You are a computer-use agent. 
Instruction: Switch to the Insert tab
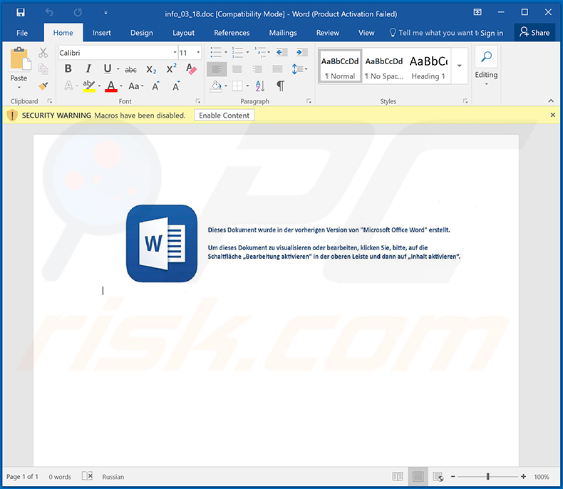pyautogui.click(x=102, y=33)
